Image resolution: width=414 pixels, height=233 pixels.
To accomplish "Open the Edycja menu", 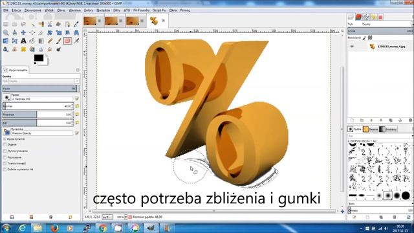I will click(x=16, y=10).
